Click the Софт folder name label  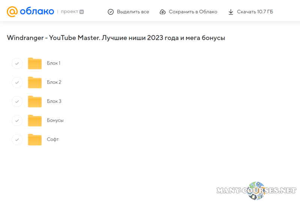[x=53, y=140]
